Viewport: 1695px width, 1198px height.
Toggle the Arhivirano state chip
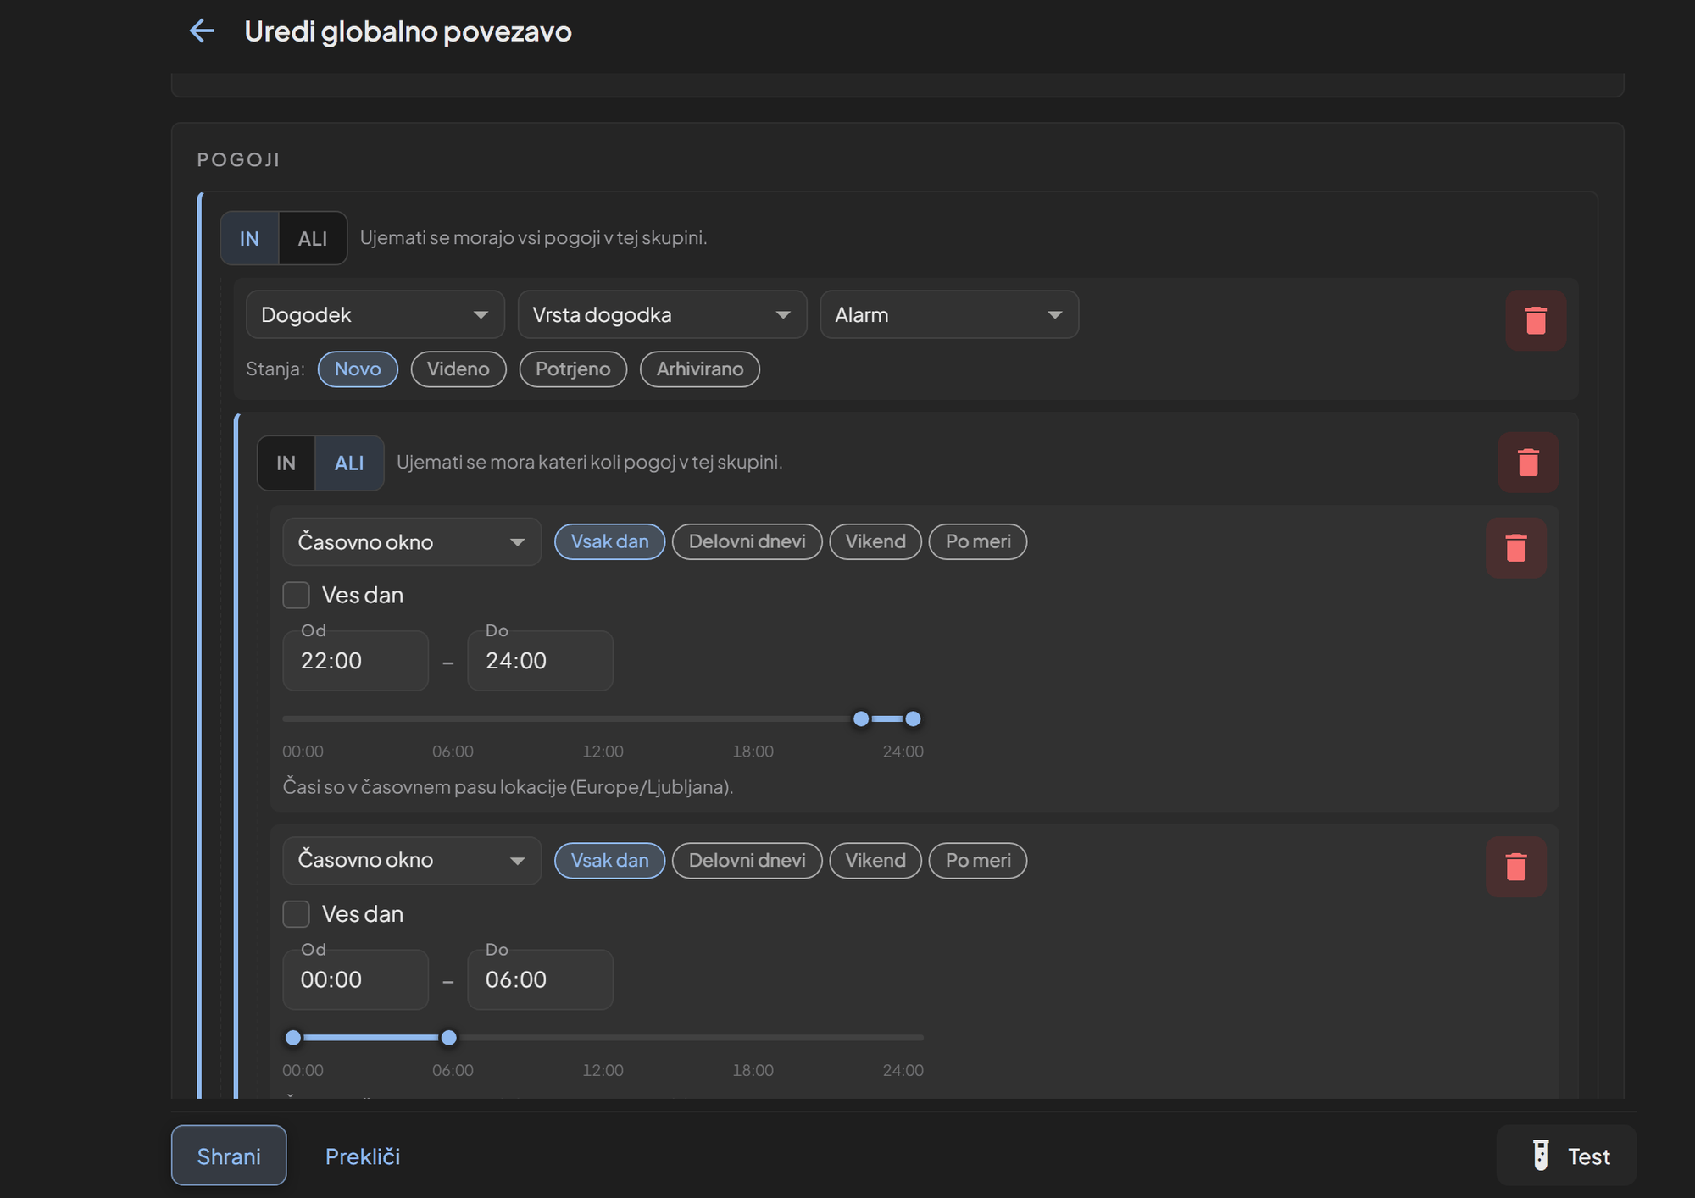click(x=700, y=369)
